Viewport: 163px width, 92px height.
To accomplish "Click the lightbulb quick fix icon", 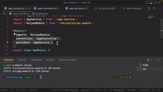I will click(15, 34).
